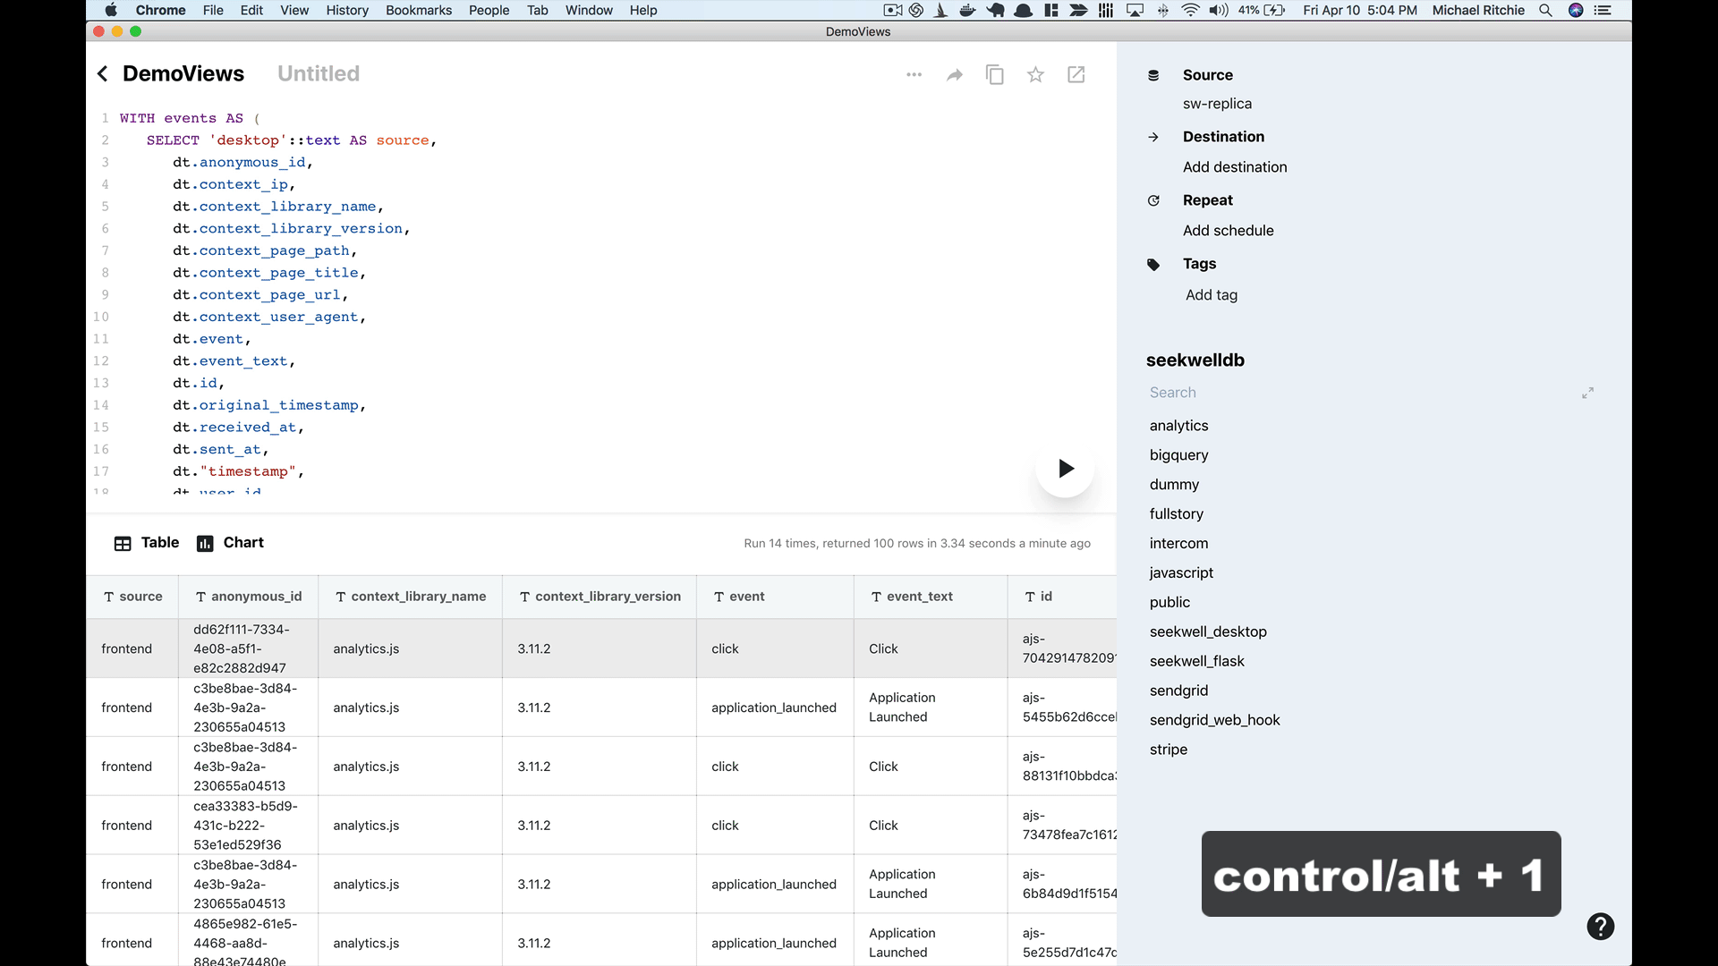1718x966 pixels.
Task: Click the back arrow navigation icon
Action: pyautogui.click(x=104, y=73)
